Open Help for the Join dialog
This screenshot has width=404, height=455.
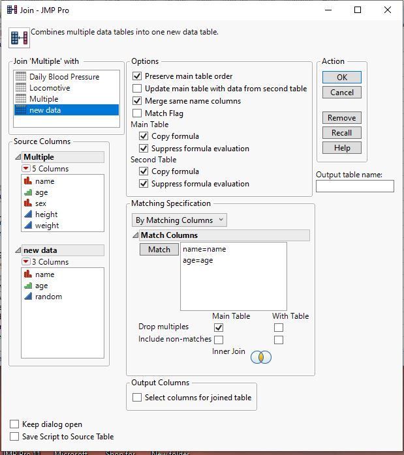click(342, 148)
